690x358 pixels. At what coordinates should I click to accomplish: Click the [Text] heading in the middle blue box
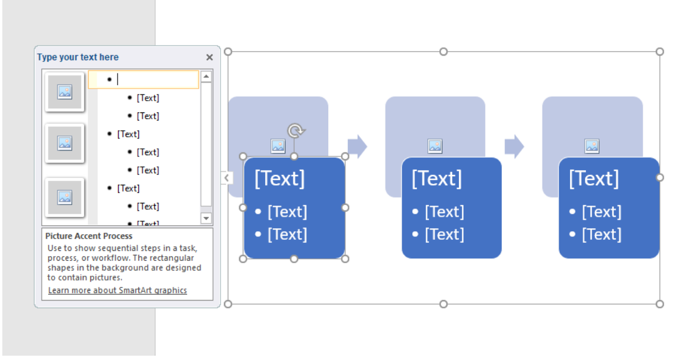pyautogui.click(x=436, y=179)
